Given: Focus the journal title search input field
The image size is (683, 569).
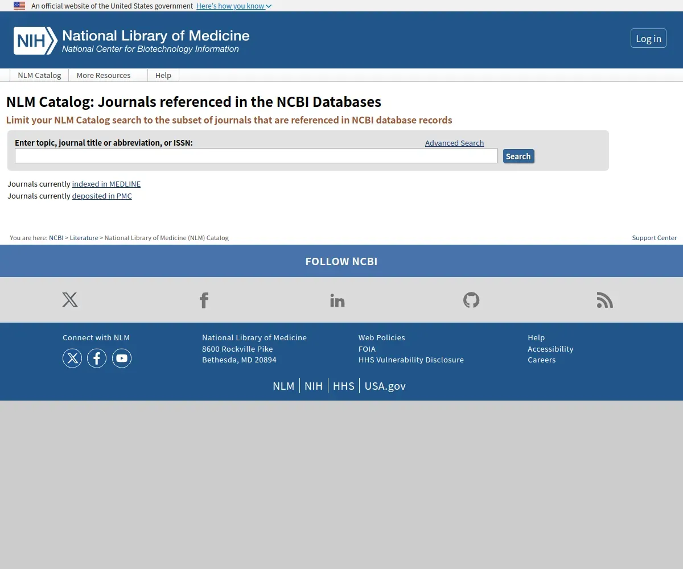Looking at the screenshot, I should click(256, 156).
